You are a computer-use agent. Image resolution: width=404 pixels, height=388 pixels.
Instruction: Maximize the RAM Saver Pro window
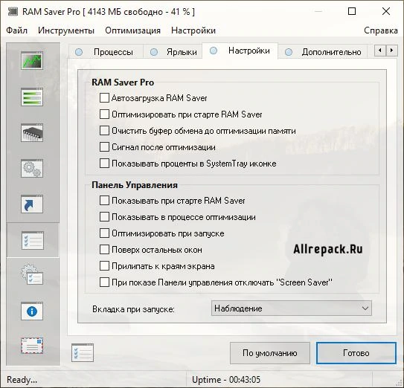pos(352,11)
